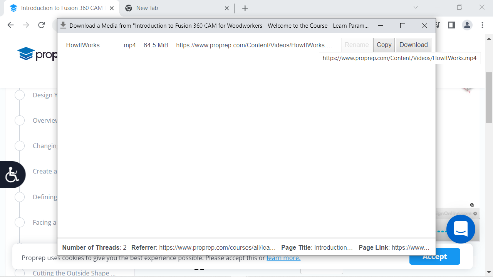493x277 pixels.
Task: Open Chrome's three-dot menu
Action: [483, 25]
